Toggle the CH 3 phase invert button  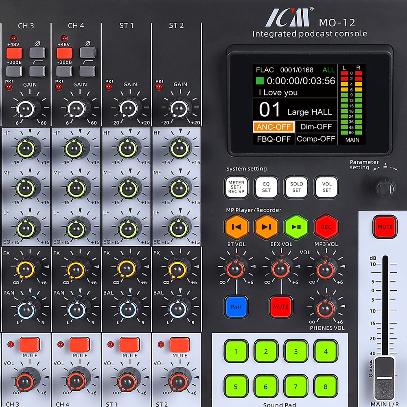(x=37, y=53)
